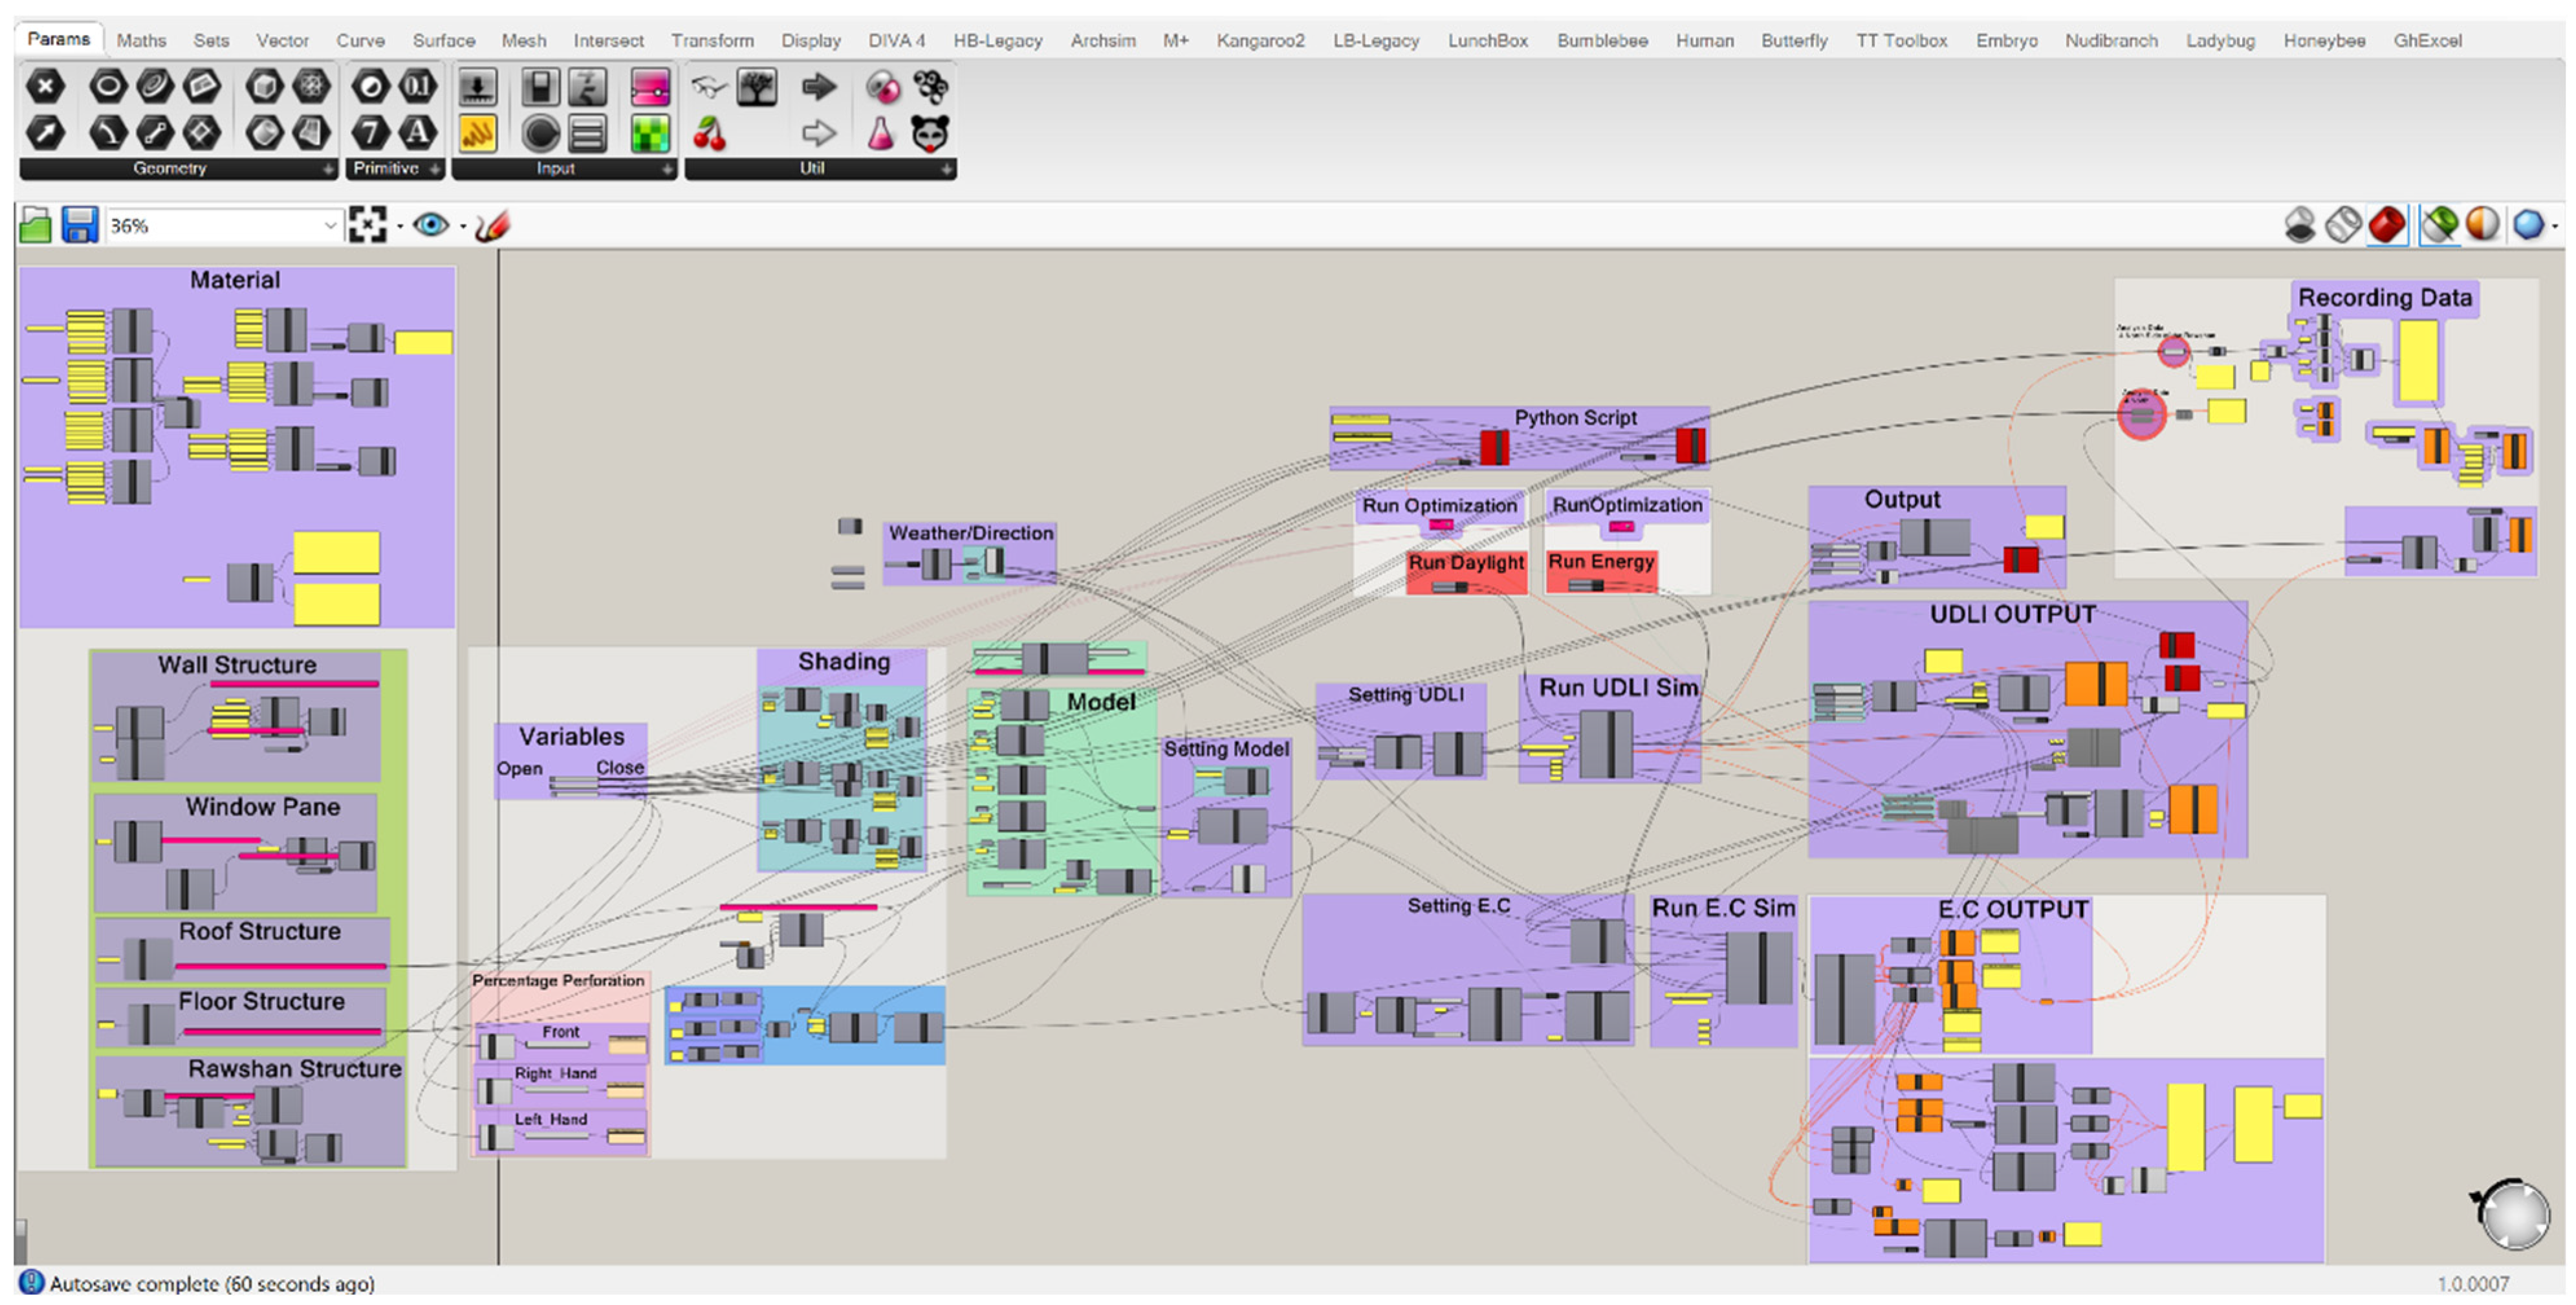Select the Number Slider pink component icon
Viewport: 2576px width, 1305px height.
click(x=650, y=88)
